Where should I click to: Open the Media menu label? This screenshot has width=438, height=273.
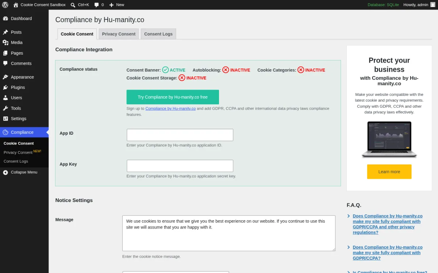point(17,43)
